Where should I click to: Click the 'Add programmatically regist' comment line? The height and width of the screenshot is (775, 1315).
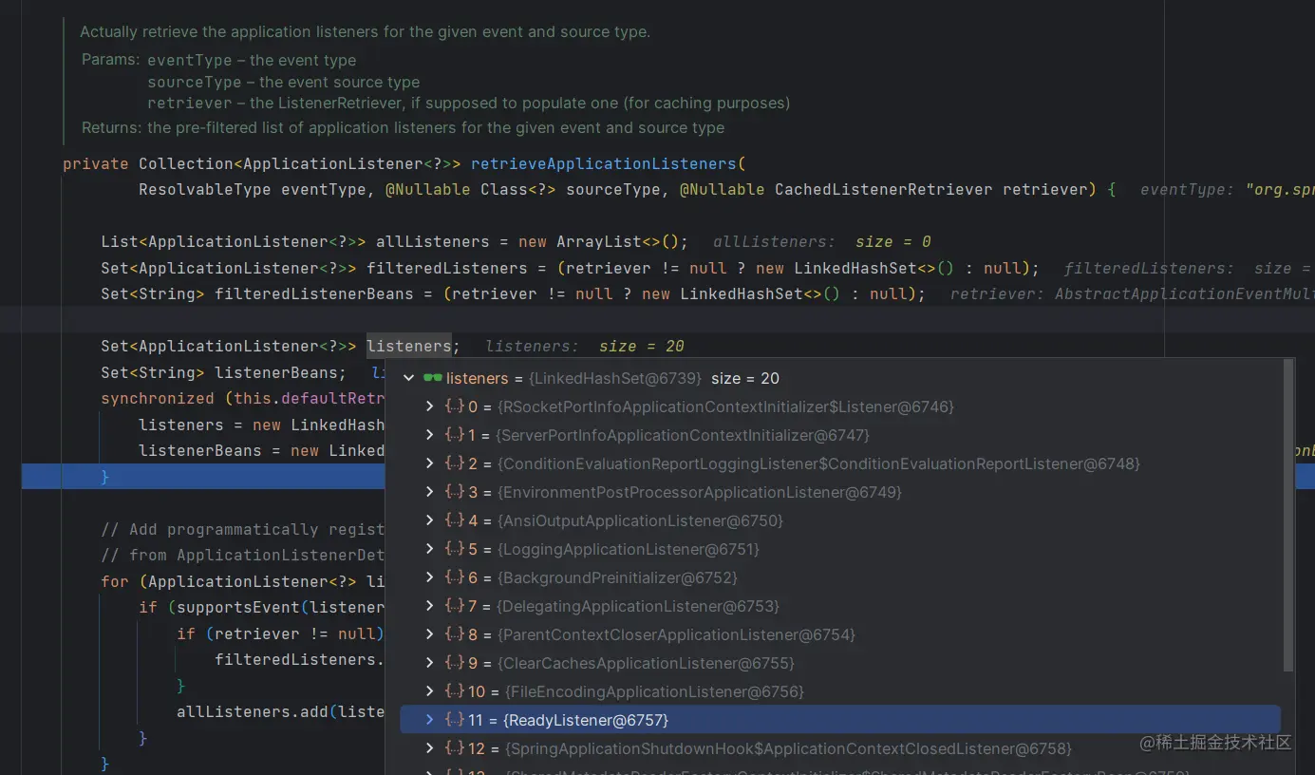pyautogui.click(x=243, y=529)
